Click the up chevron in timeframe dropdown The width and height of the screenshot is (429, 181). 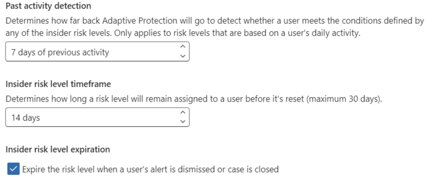(182, 112)
